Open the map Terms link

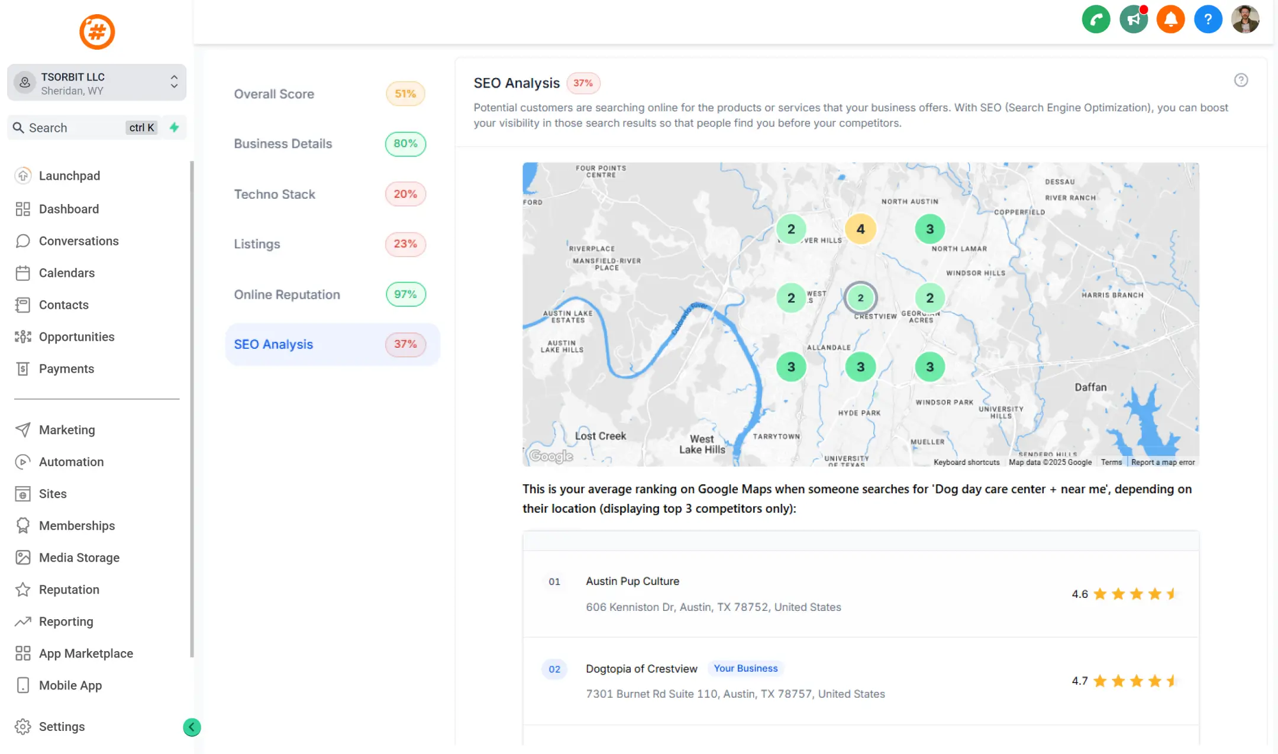tap(1111, 462)
